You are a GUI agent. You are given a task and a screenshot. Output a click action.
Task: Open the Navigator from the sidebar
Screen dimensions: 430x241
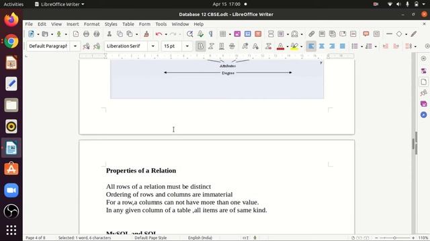[424, 114]
